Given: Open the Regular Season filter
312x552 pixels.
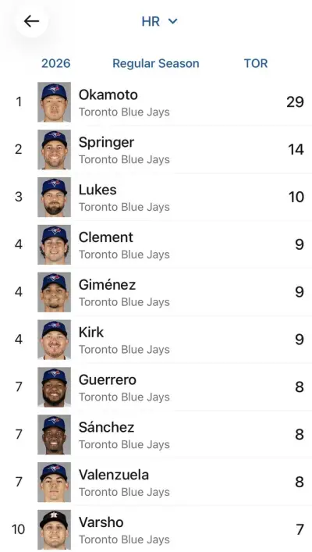Looking at the screenshot, I should [x=156, y=63].
